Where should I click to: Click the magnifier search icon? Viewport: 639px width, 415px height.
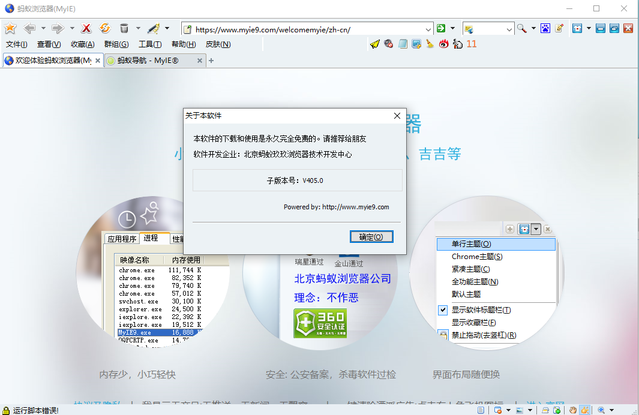(522, 28)
